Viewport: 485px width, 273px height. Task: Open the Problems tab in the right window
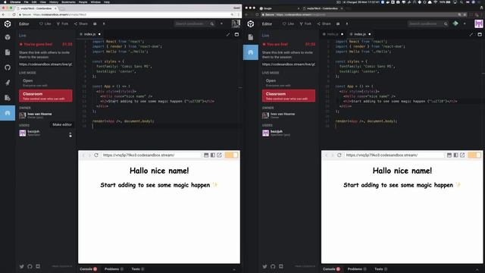coord(357,269)
